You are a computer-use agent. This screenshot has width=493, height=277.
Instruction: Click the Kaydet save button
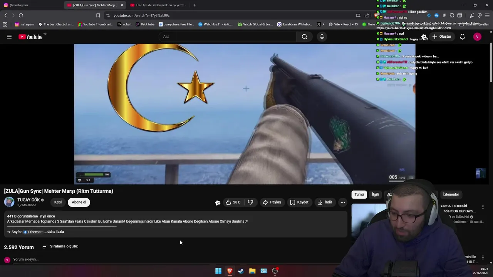[299, 202]
